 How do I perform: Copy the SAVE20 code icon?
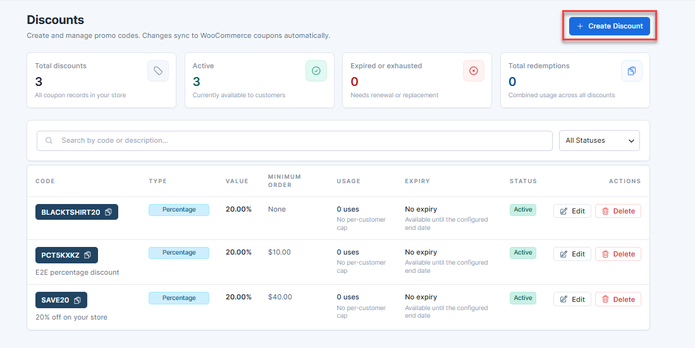[77, 300]
